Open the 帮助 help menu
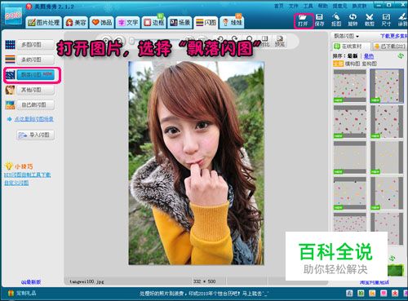Viewport: 408px width, 301px height. coord(322,6)
